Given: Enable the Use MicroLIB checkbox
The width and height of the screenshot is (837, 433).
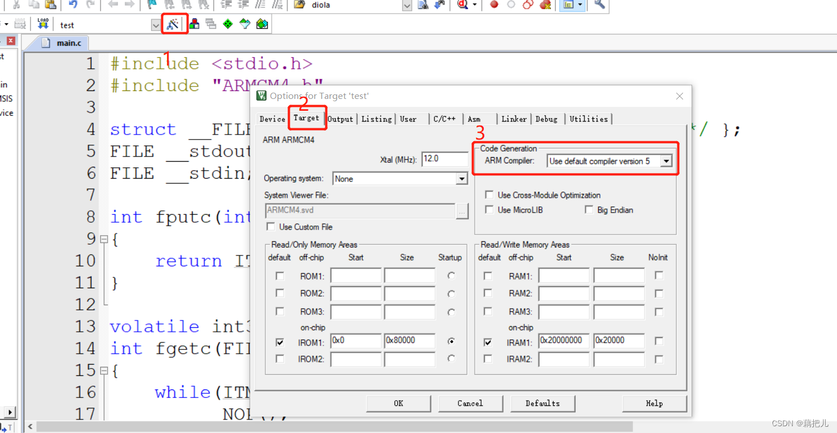Looking at the screenshot, I should coord(490,210).
